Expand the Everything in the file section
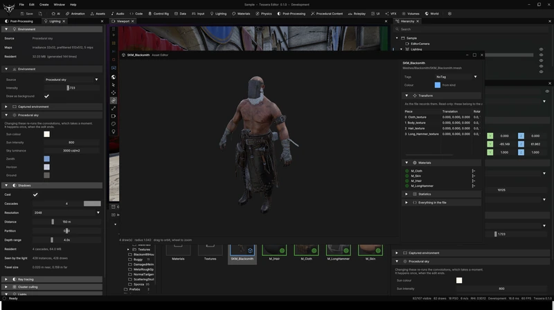This screenshot has height=310, width=554. (406, 203)
